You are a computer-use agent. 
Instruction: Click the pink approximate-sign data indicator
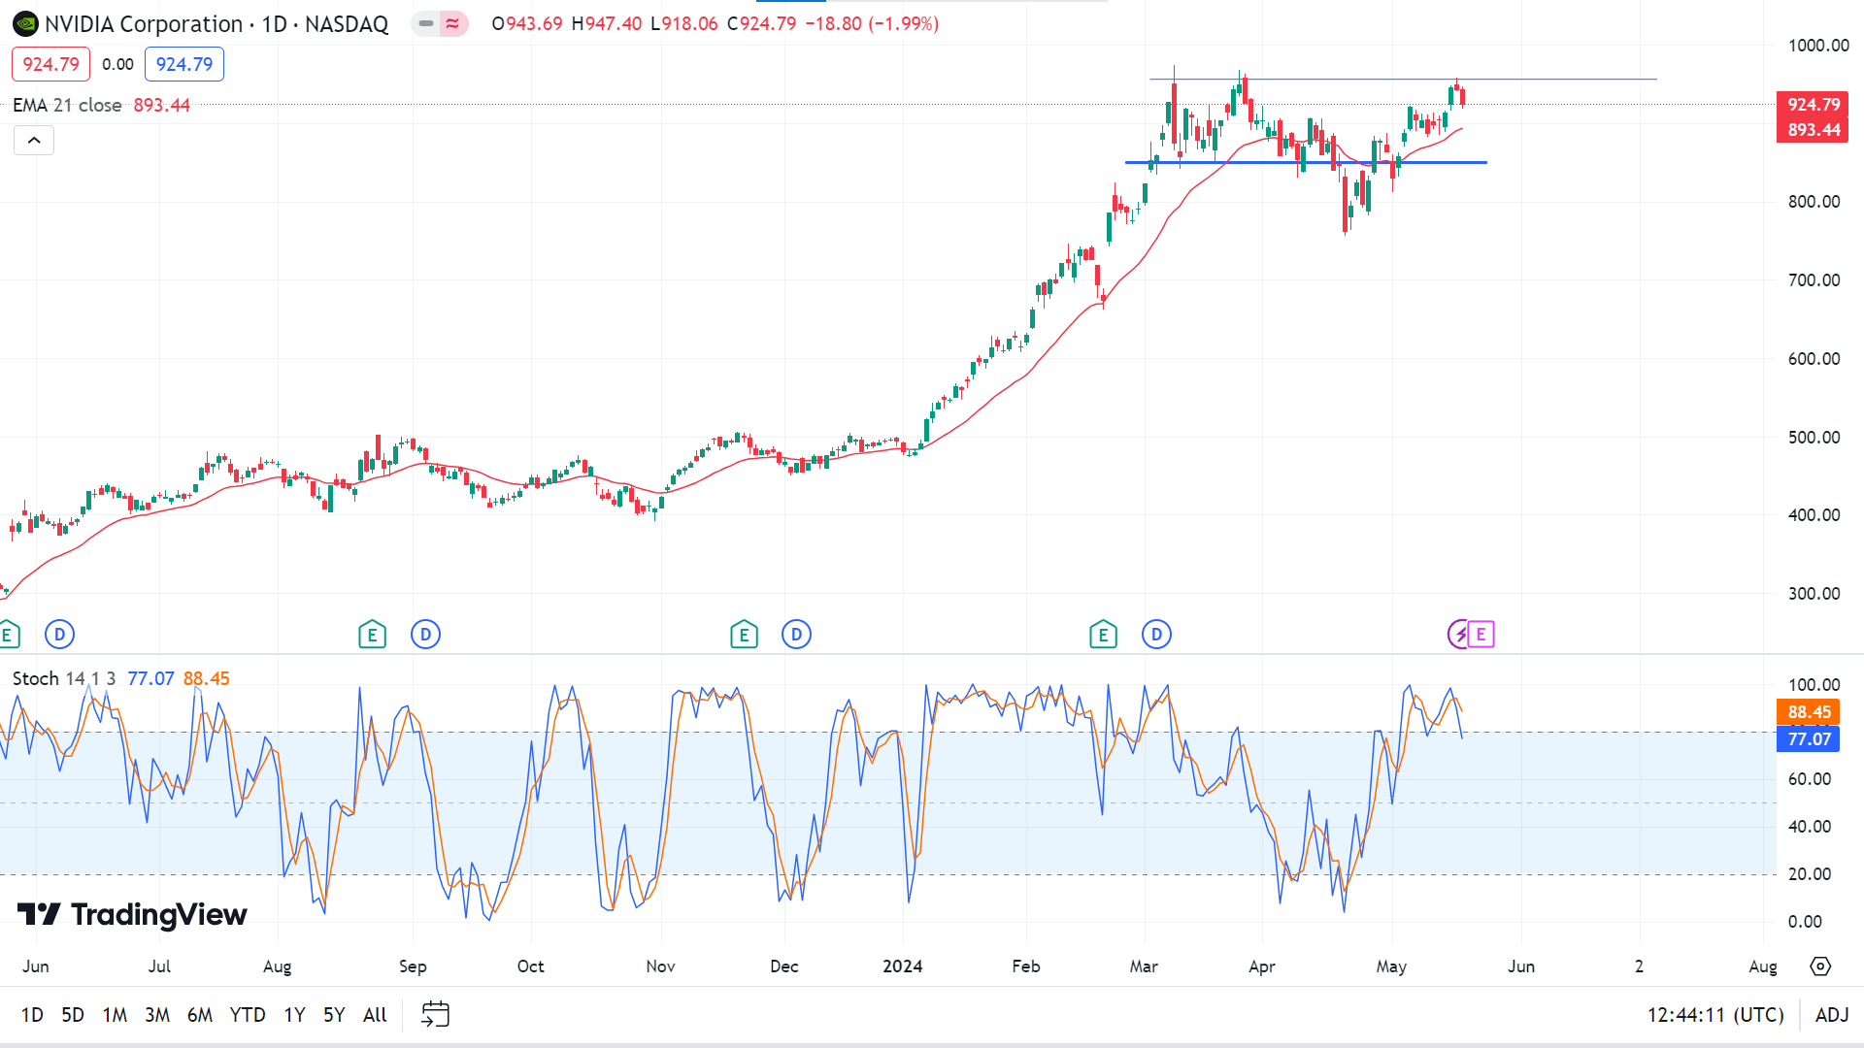(453, 23)
